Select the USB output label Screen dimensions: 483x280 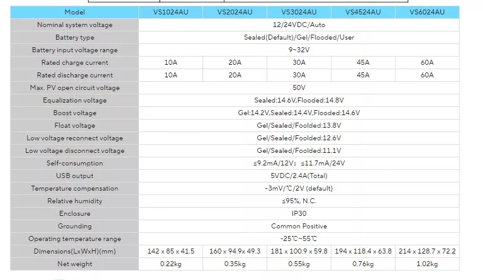pos(75,176)
